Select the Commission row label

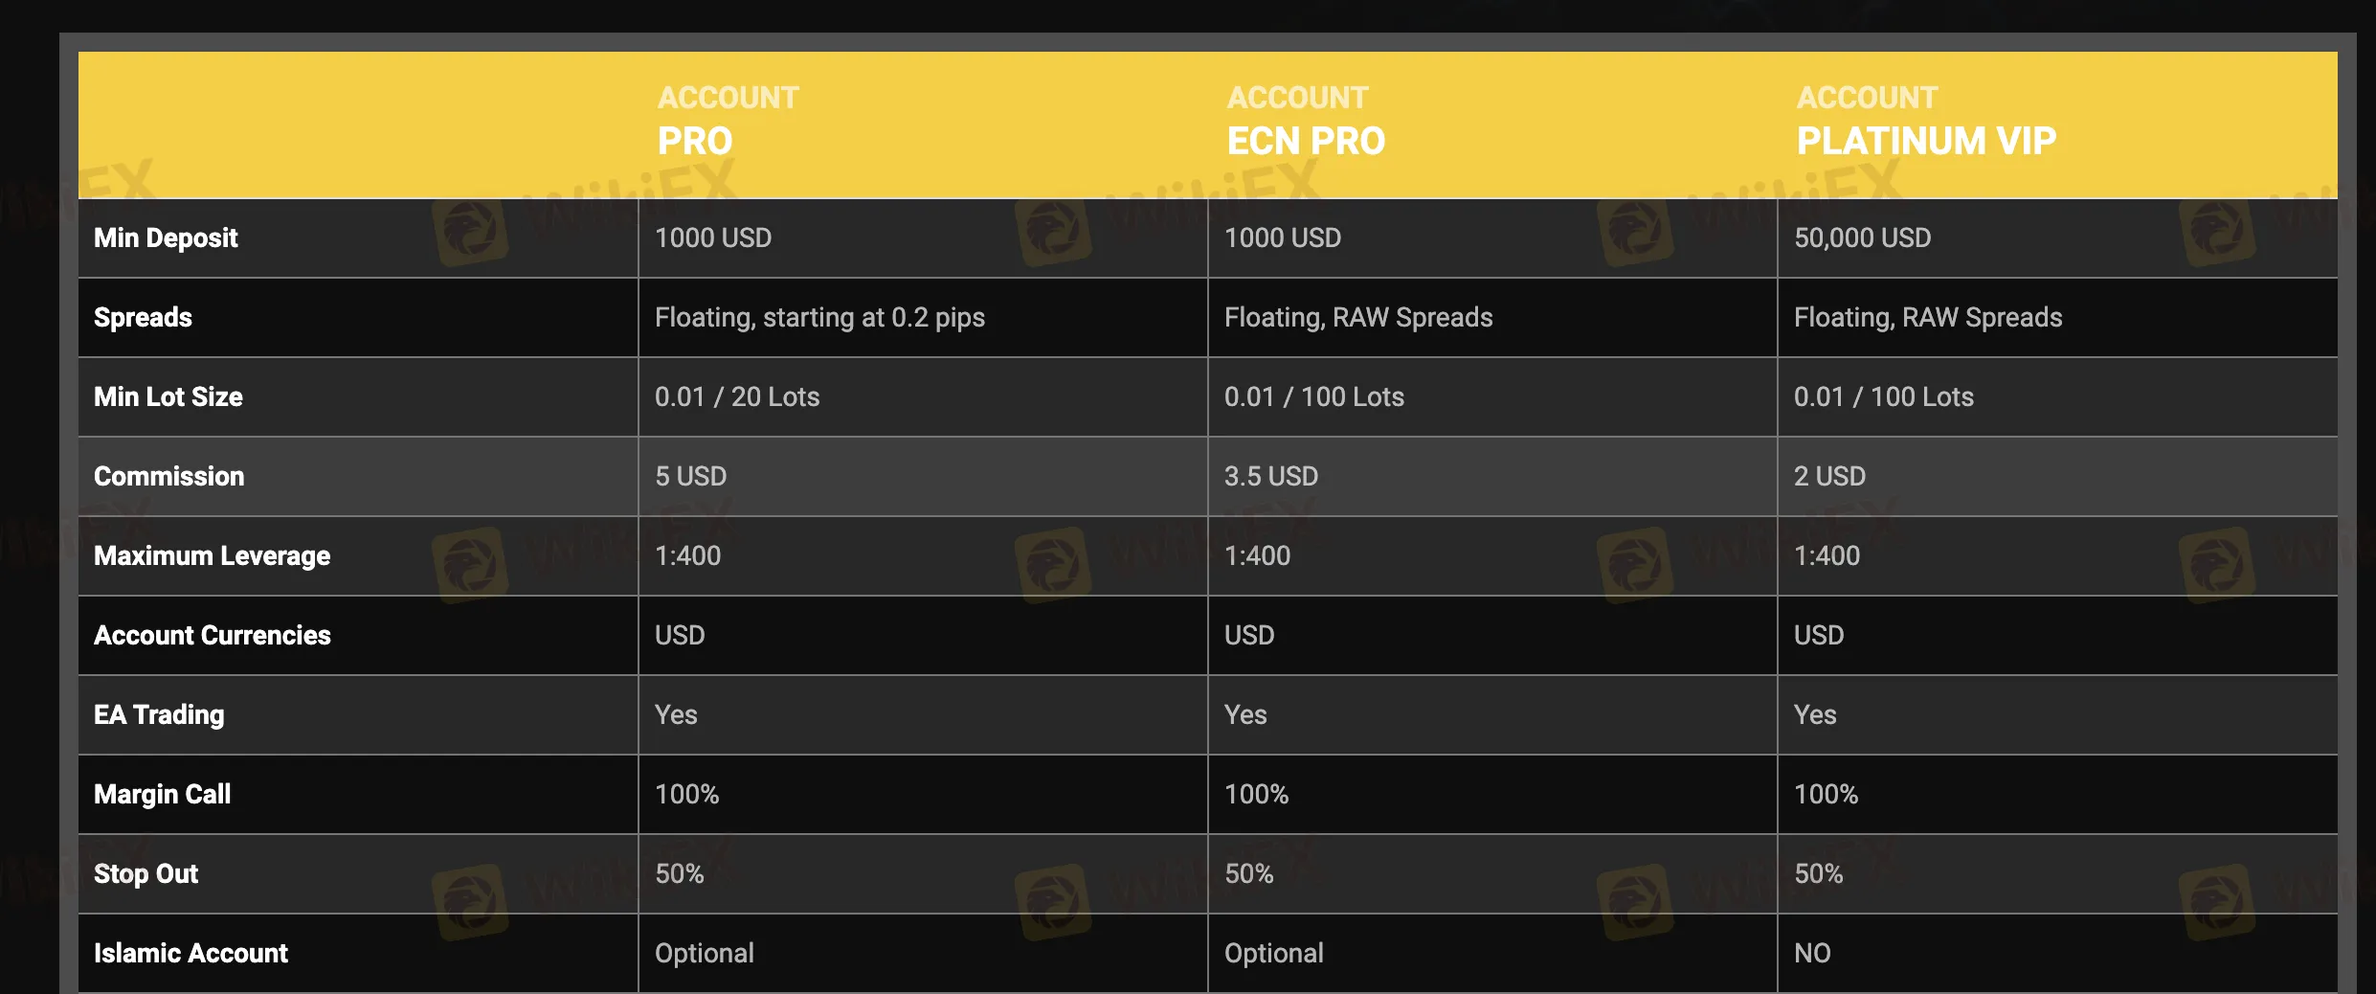[169, 476]
